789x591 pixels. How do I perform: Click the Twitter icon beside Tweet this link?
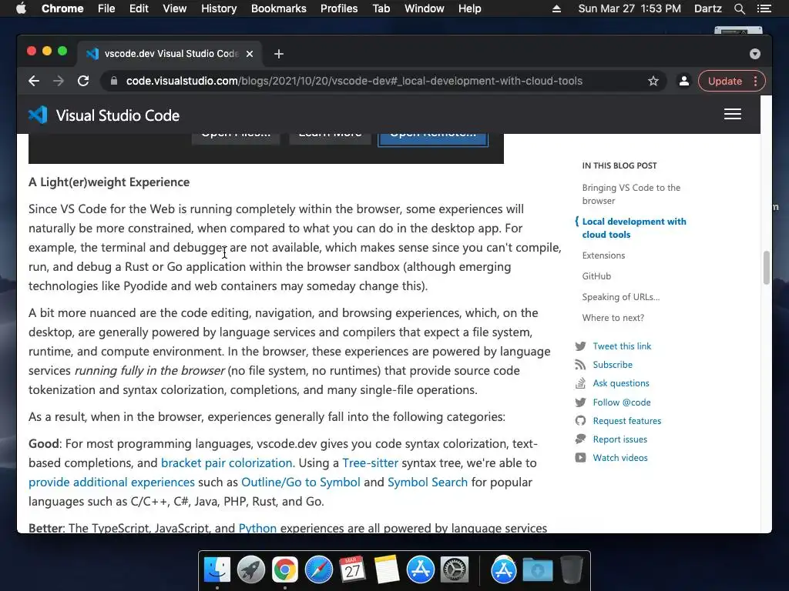tap(580, 346)
